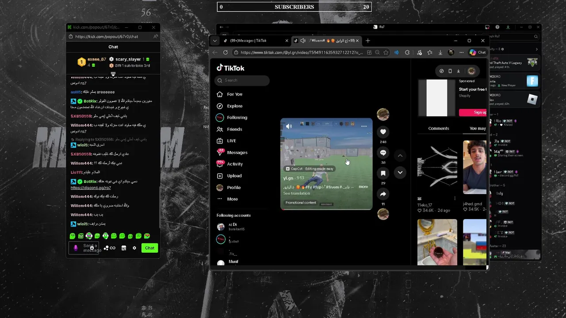Open exeee_67 leaderboard entry

click(92, 62)
